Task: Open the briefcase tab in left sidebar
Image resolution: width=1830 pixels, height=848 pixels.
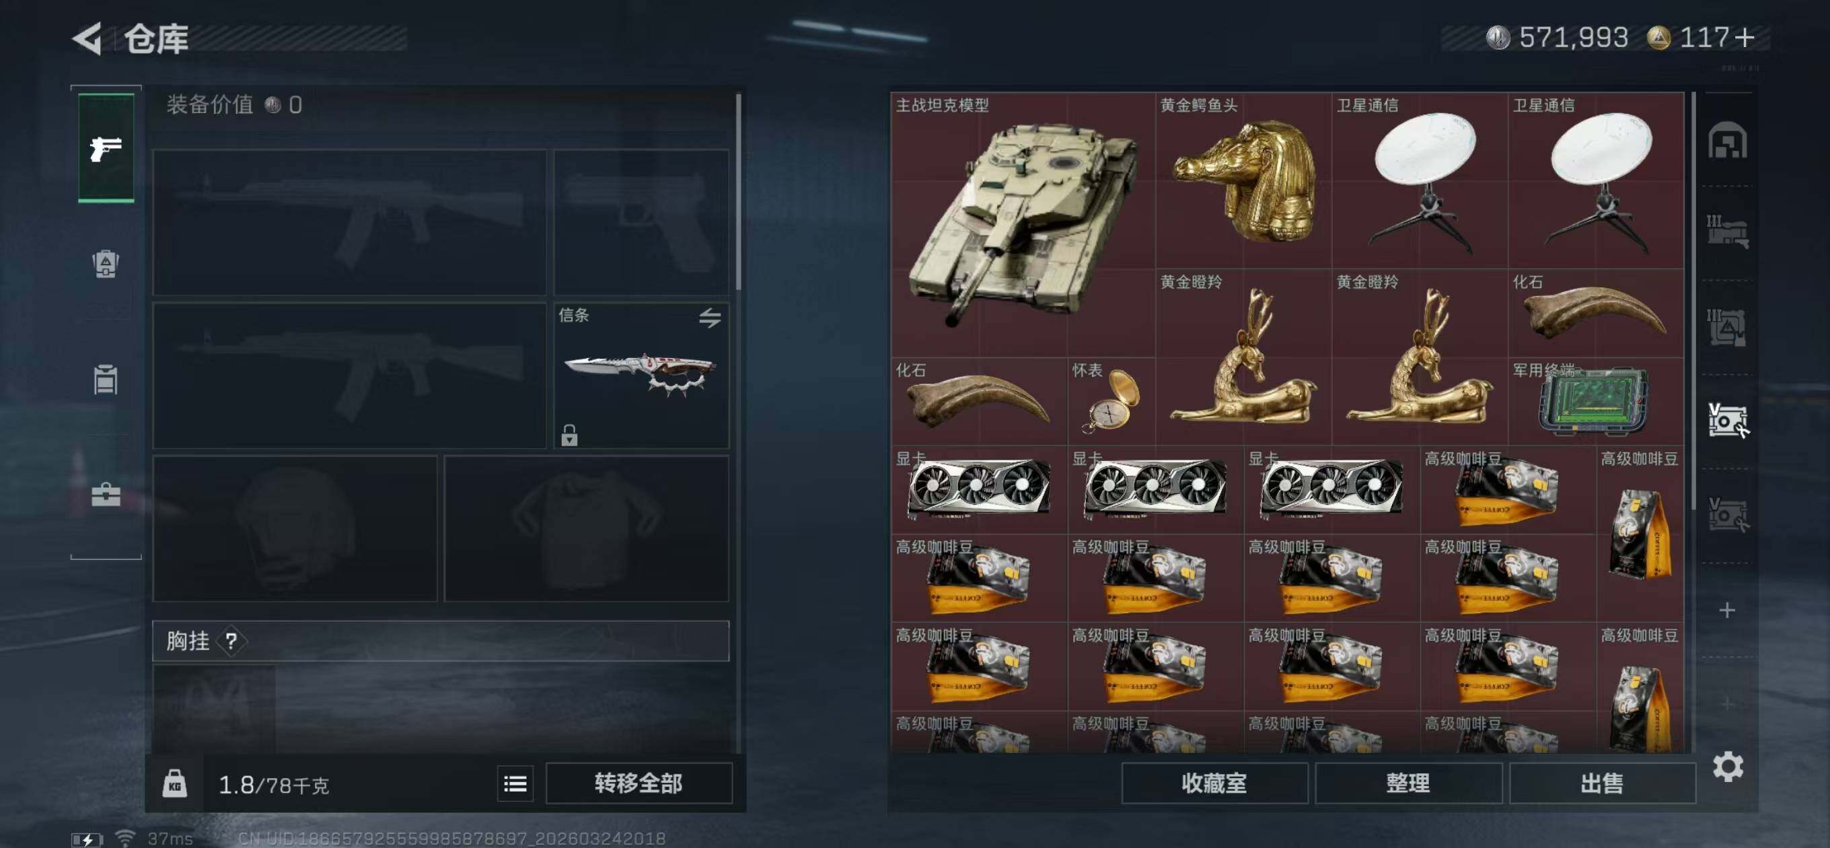Action: tap(106, 494)
